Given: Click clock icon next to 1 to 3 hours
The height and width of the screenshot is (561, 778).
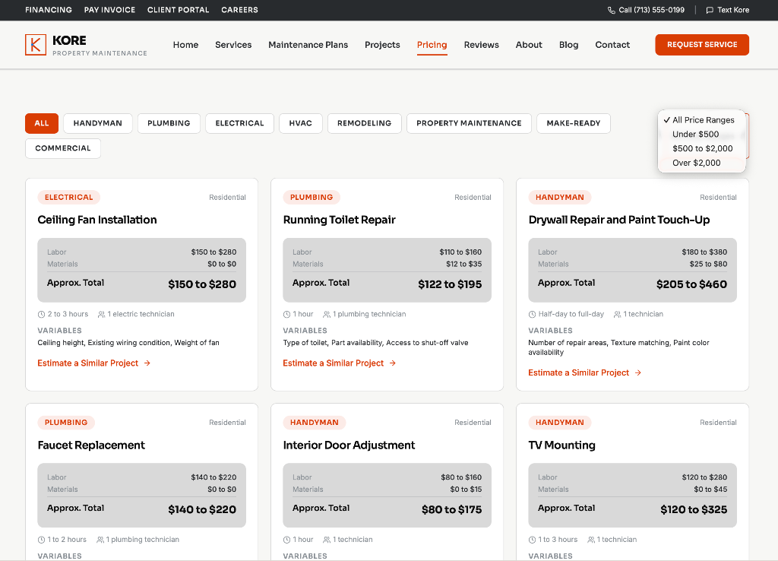Looking at the screenshot, I should [532, 540].
